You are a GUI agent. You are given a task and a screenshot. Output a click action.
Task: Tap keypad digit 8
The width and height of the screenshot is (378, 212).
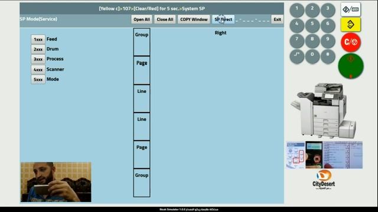click(x=312, y=41)
